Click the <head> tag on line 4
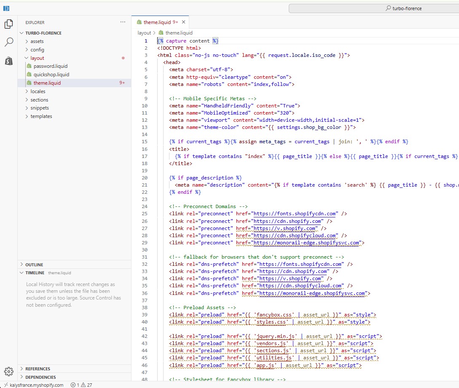The height and width of the screenshot is (388, 459). pyautogui.click(x=172, y=62)
